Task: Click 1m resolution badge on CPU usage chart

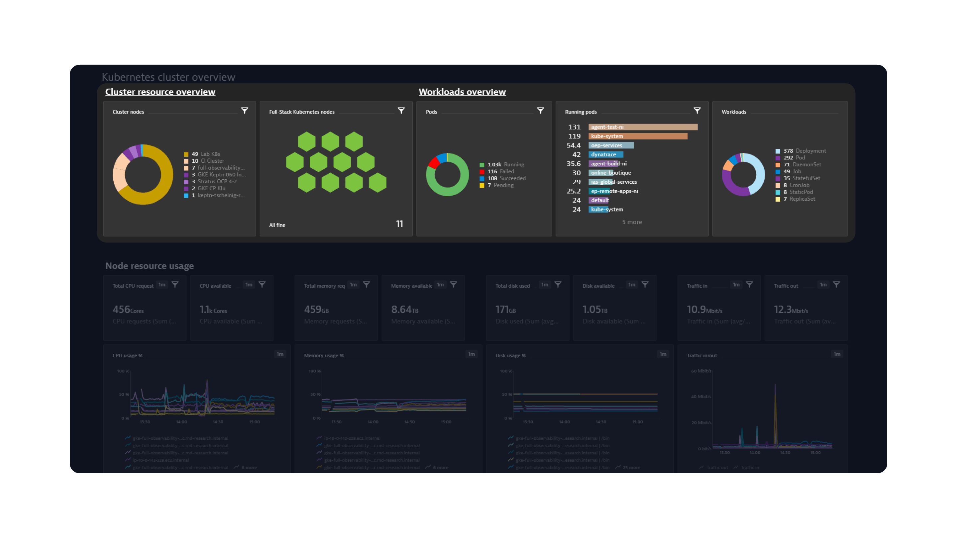Action: tap(280, 354)
